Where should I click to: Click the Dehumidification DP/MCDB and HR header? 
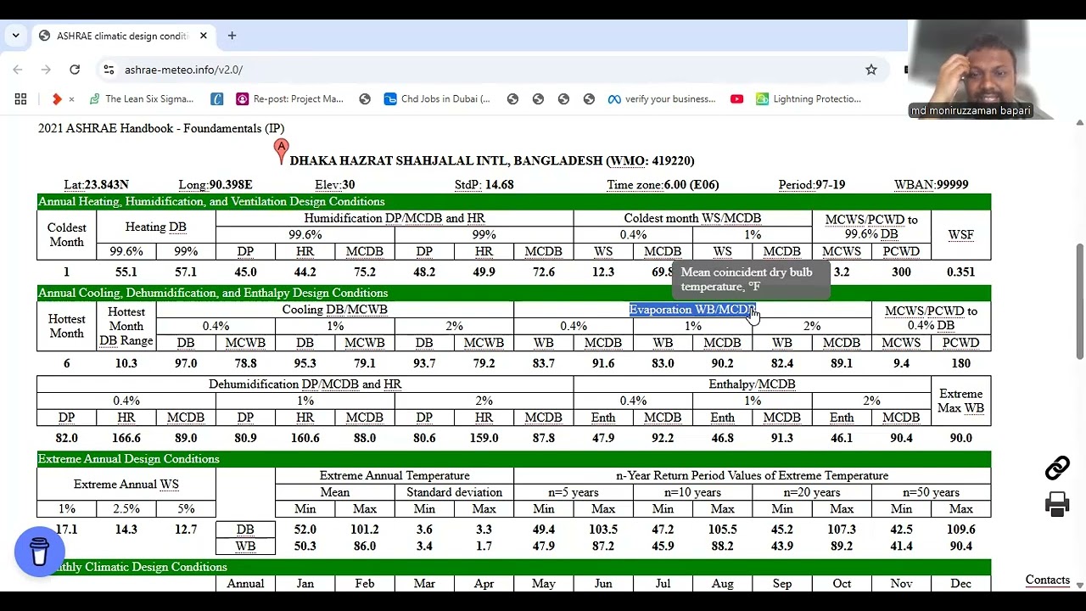pyautogui.click(x=305, y=384)
